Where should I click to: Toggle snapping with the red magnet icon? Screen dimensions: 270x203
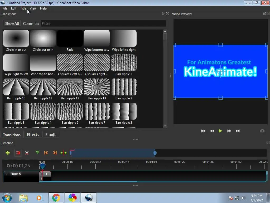18,153
